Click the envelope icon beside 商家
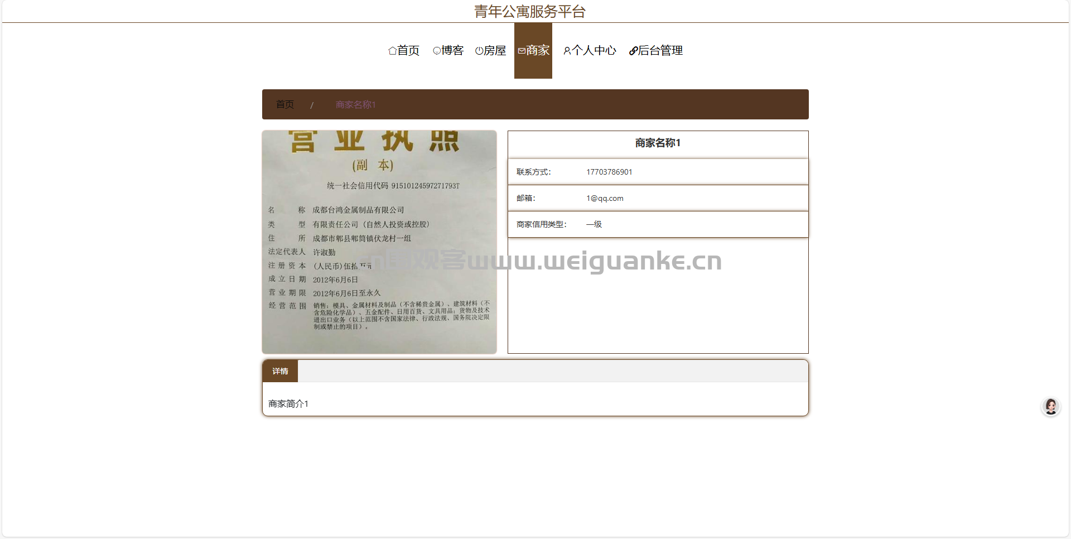The image size is (1071, 539). [x=522, y=51]
